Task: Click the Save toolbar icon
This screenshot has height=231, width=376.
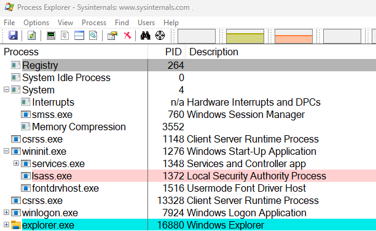Action: pos(13,36)
